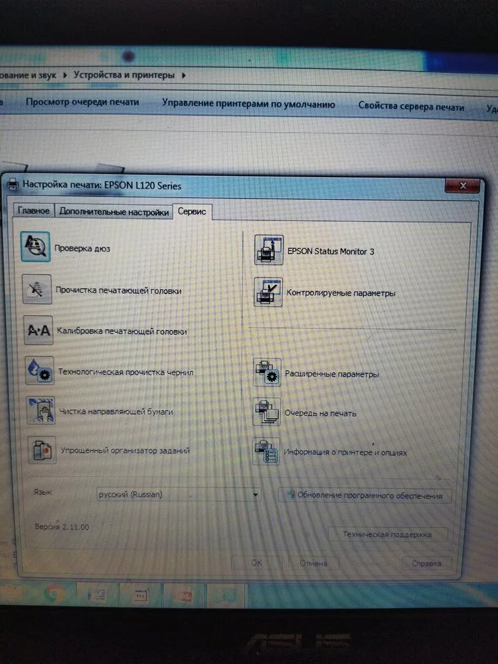Close the EPSON L120 print settings dialog
The height and width of the screenshot is (664, 498).
[x=462, y=185]
